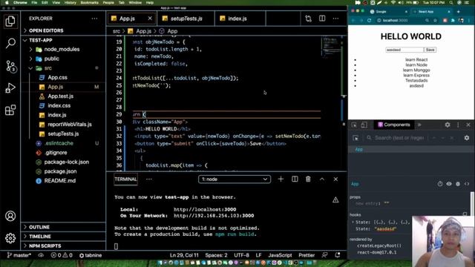The image size is (475, 267).
Task: Click the App breadcrumb symbol
Action: pyautogui.click(x=172, y=31)
